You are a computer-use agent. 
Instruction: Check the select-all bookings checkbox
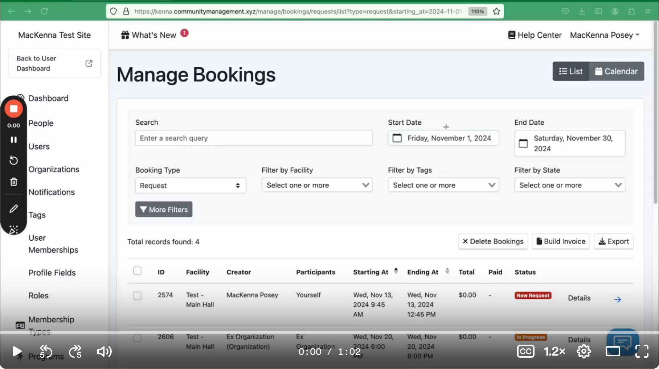point(137,271)
